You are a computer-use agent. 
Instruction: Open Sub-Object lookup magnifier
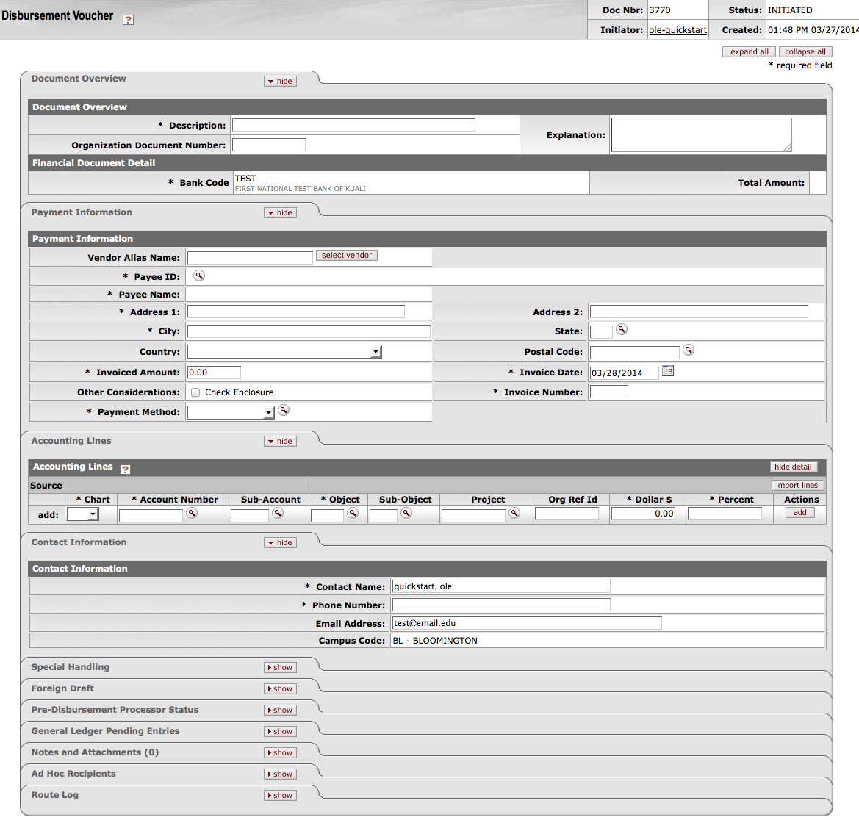pyautogui.click(x=406, y=513)
